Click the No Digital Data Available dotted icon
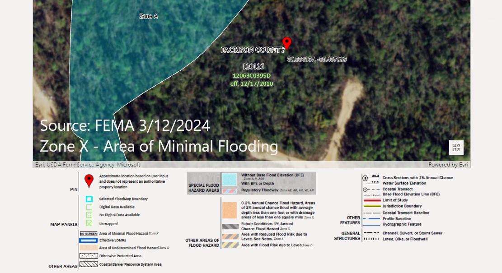 [x=89, y=215]
